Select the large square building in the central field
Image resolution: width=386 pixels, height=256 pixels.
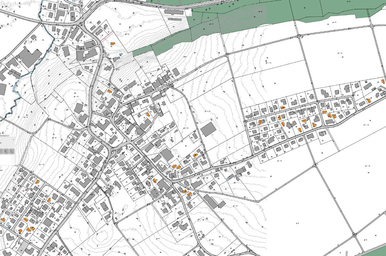208,129
